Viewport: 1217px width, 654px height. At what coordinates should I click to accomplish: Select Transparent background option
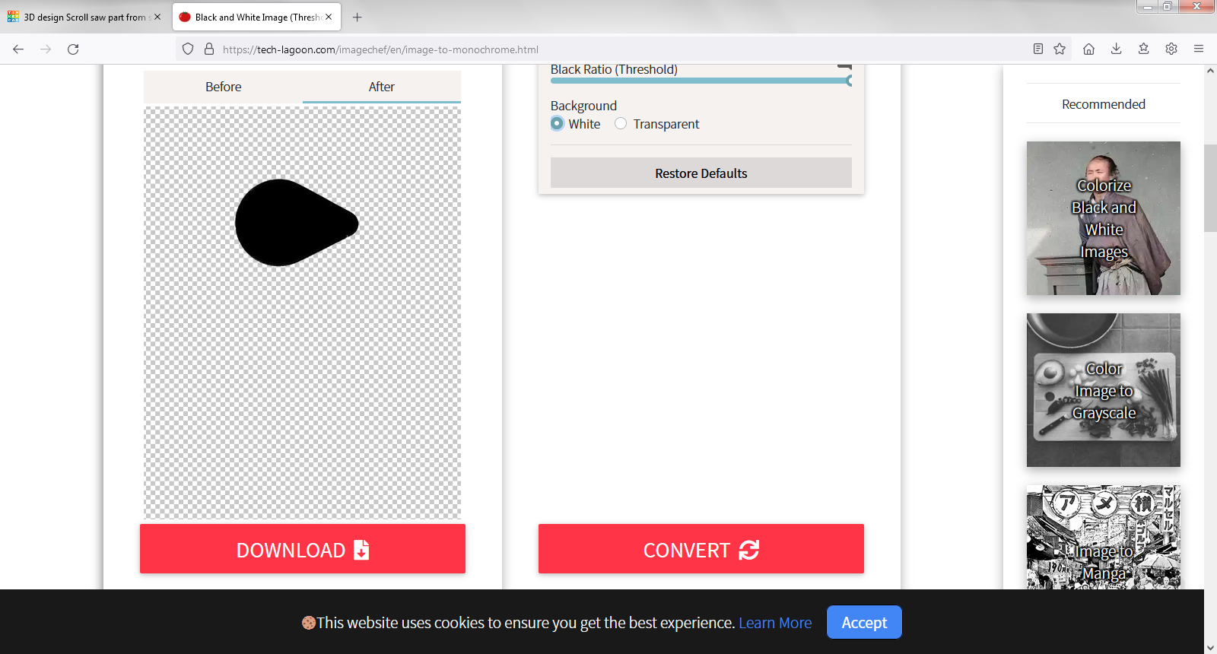point(621,124)
